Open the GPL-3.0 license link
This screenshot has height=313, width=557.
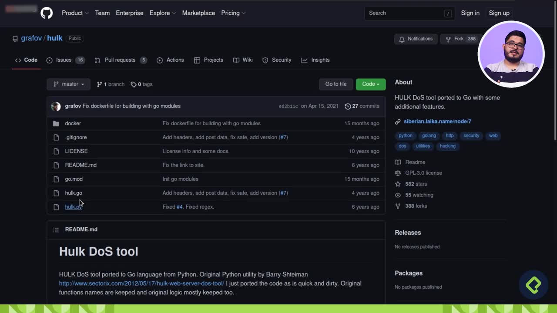(418, 173)
